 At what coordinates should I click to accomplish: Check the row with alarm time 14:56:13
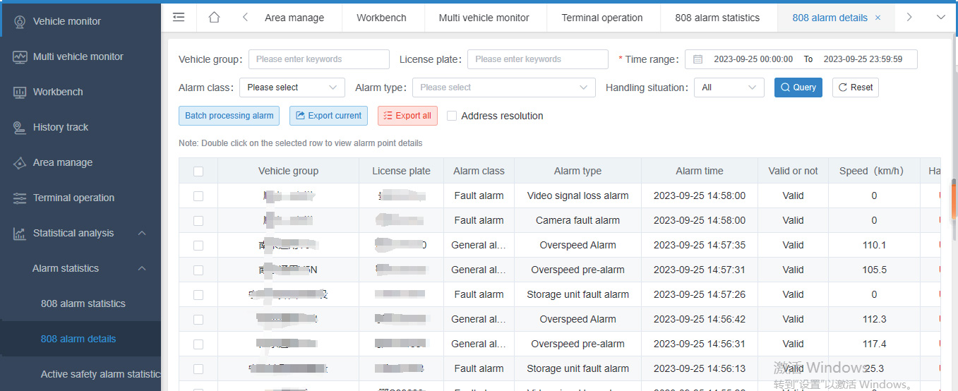point(198,369)
